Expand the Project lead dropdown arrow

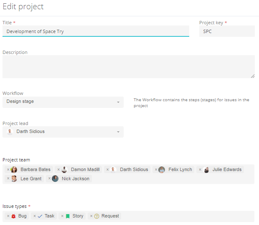(118, 132)
